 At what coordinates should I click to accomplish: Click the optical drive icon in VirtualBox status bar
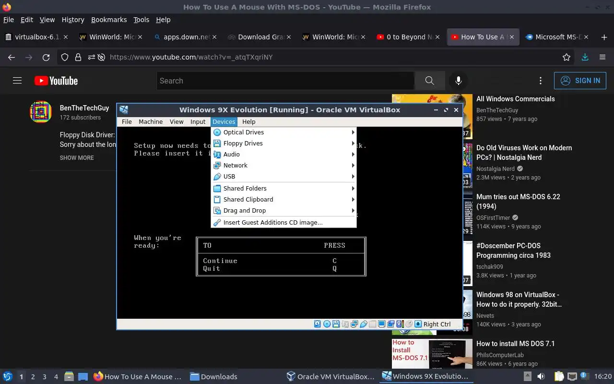click(327, 324)
